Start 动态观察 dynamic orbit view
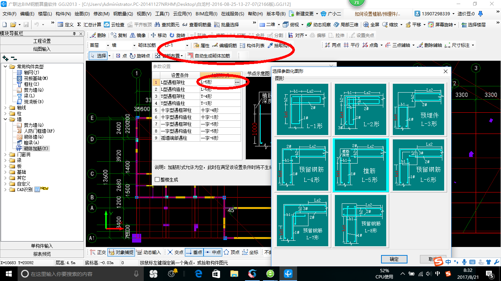Image resolution: width=501 pixels, height=281 pixels. 318,25
